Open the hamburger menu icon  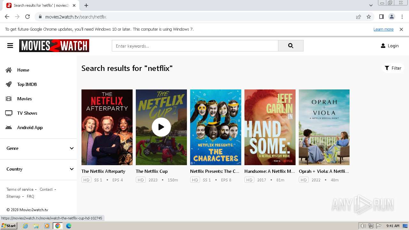coord(10,46)
